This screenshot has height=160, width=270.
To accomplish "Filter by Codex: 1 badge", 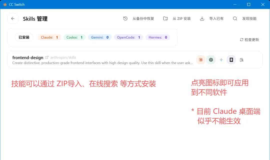I will [74, 37].
